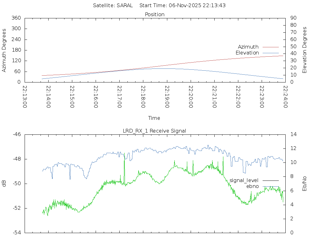Click the signal_level legend line sample

click(x=270, y=180)
